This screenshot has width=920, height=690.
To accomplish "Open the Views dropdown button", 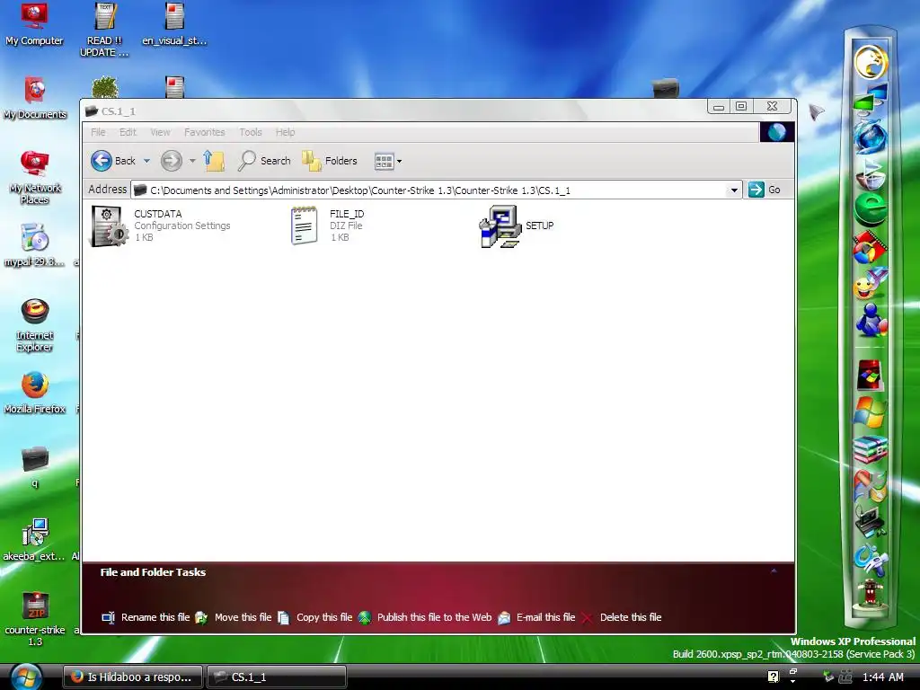I will [388, 161].
